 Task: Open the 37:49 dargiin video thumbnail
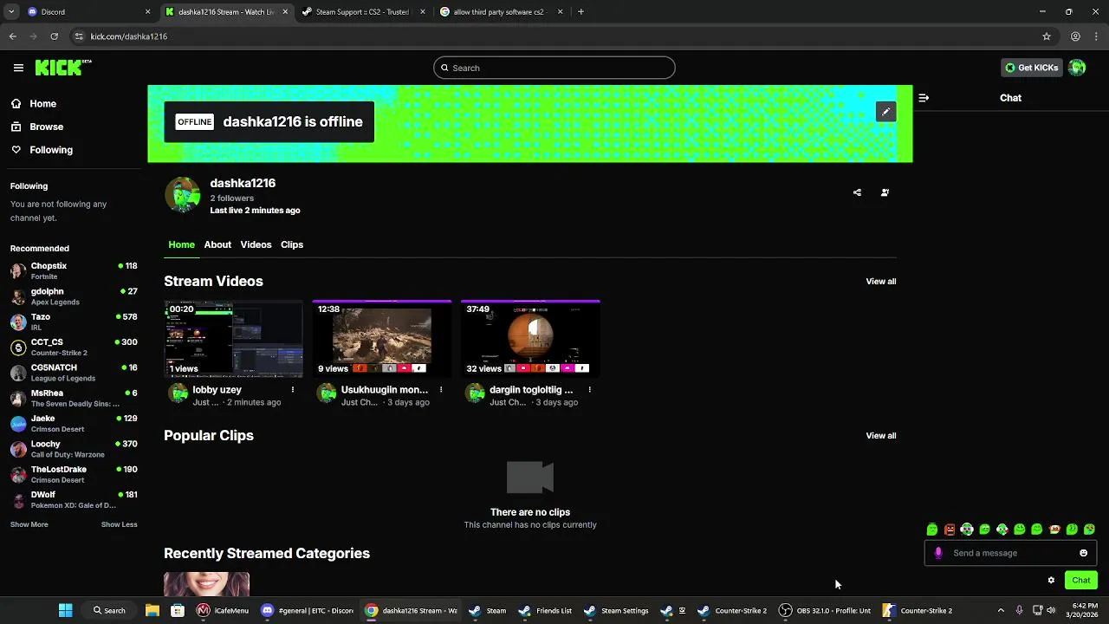[x=530, y=339]
